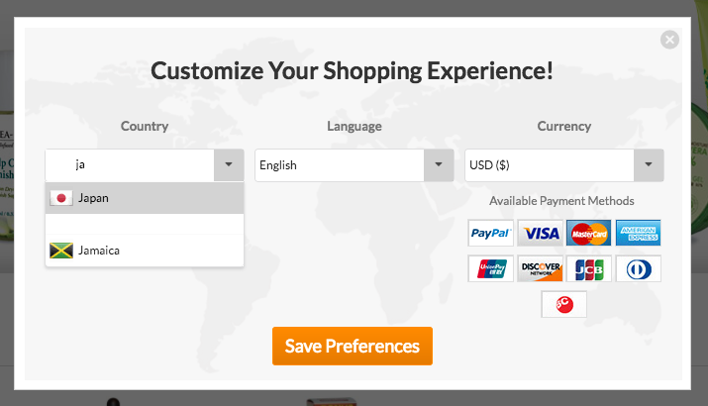The image size is (708, 406).
Task: Close the Customize Your Shopping Experience dialog
Action: click(x=670, y=40)
